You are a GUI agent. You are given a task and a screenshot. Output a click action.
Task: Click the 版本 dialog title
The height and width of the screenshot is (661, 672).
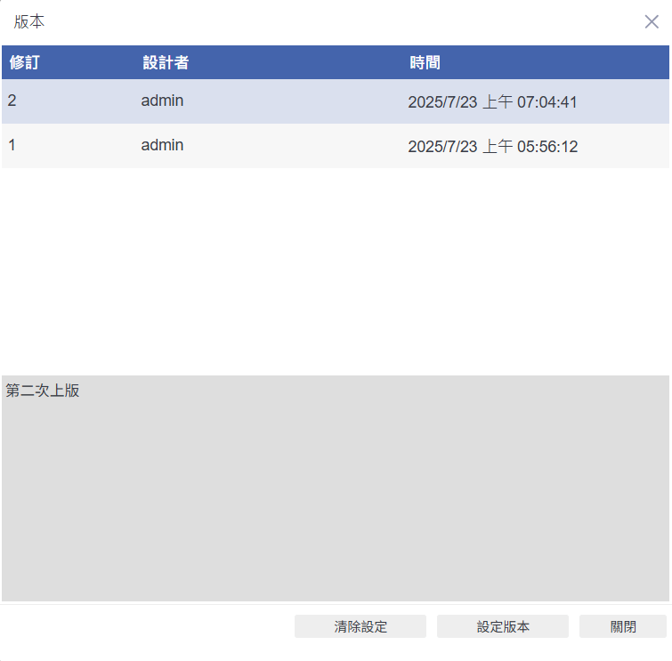(29, 22)
